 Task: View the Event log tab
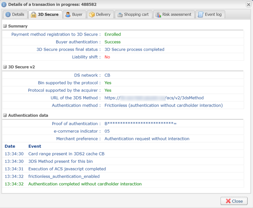pyautogui.click(x=210, y=14)
